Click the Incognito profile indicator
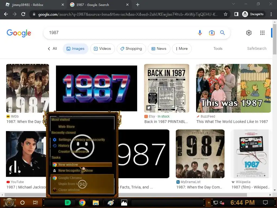The height and width of the screenshot is (208, 277). click(253, 14)
